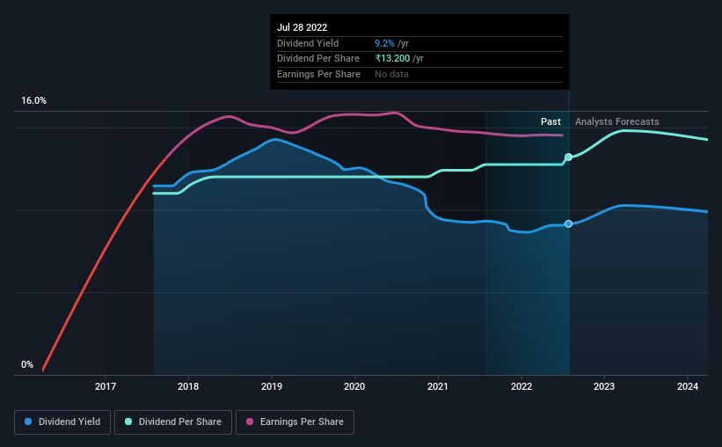
Task: Toggle the Dividend Per Share legend button
Action: (x=173, y=421)
